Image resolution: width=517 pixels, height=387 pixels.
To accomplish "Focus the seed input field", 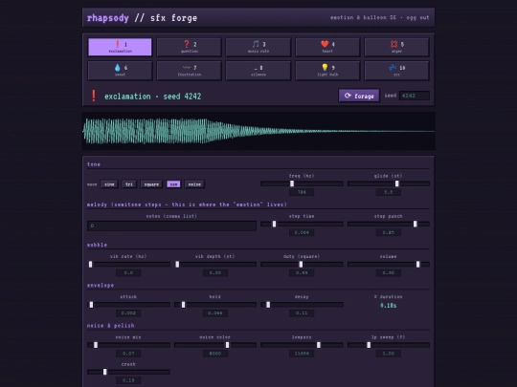I will tap(415, 96).
